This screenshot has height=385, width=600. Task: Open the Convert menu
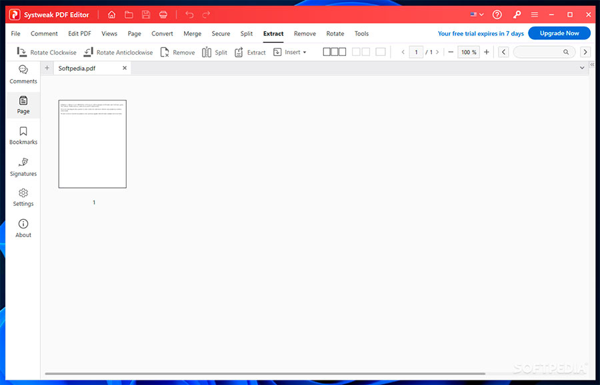[x=162, y=33]
